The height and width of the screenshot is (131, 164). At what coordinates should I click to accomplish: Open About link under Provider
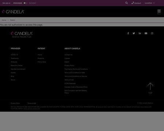13,80
